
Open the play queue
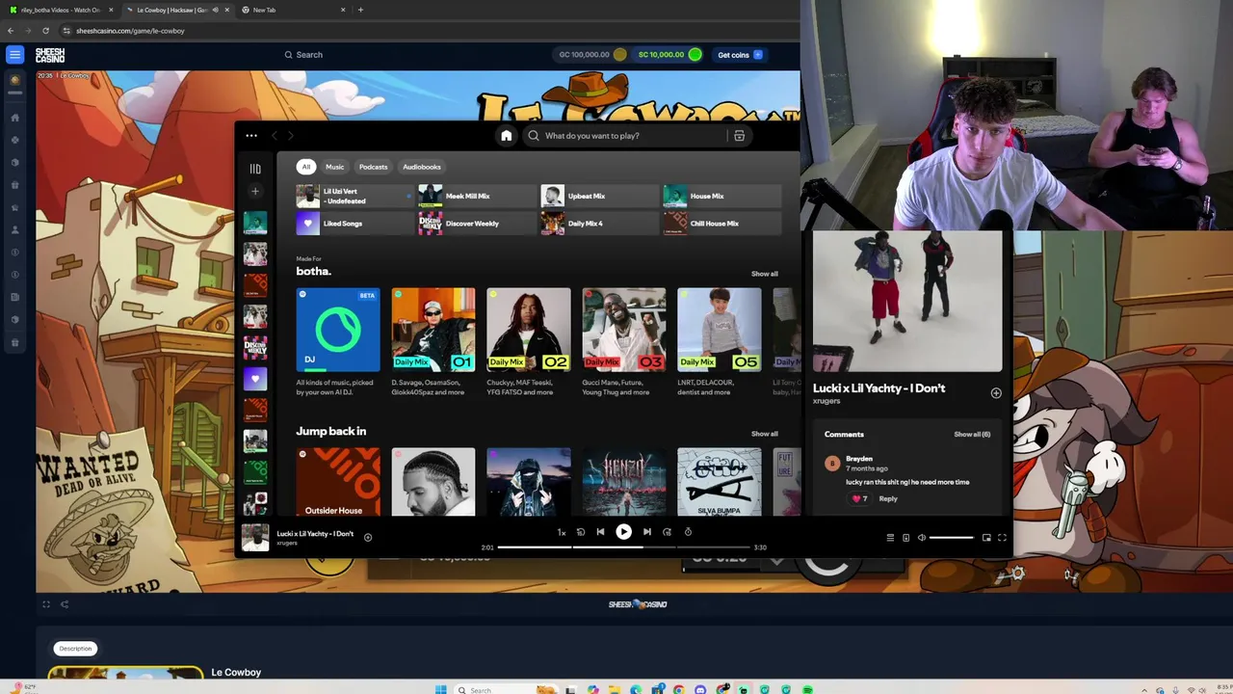890,538
